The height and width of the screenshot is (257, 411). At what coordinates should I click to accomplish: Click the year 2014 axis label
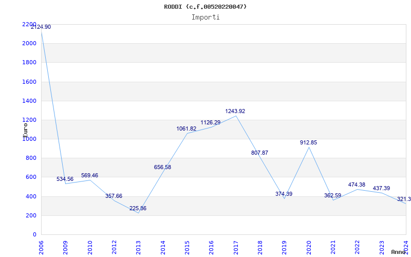(163, 248)
